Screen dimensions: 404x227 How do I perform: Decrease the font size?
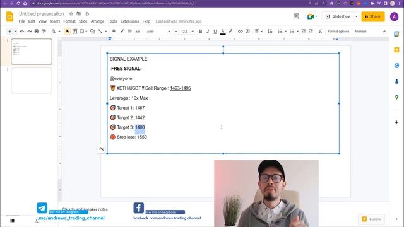pos(176,32)
